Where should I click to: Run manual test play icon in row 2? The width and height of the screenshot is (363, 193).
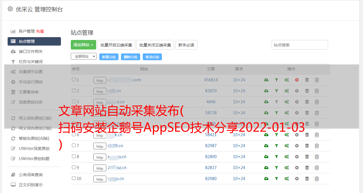[x=297, y=91]
